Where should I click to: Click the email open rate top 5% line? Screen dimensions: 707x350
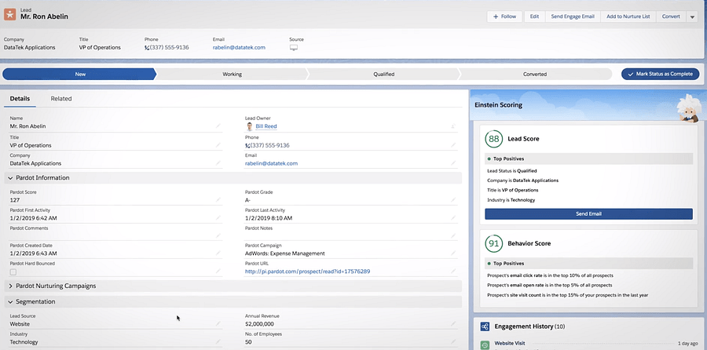tap(550, 285)
